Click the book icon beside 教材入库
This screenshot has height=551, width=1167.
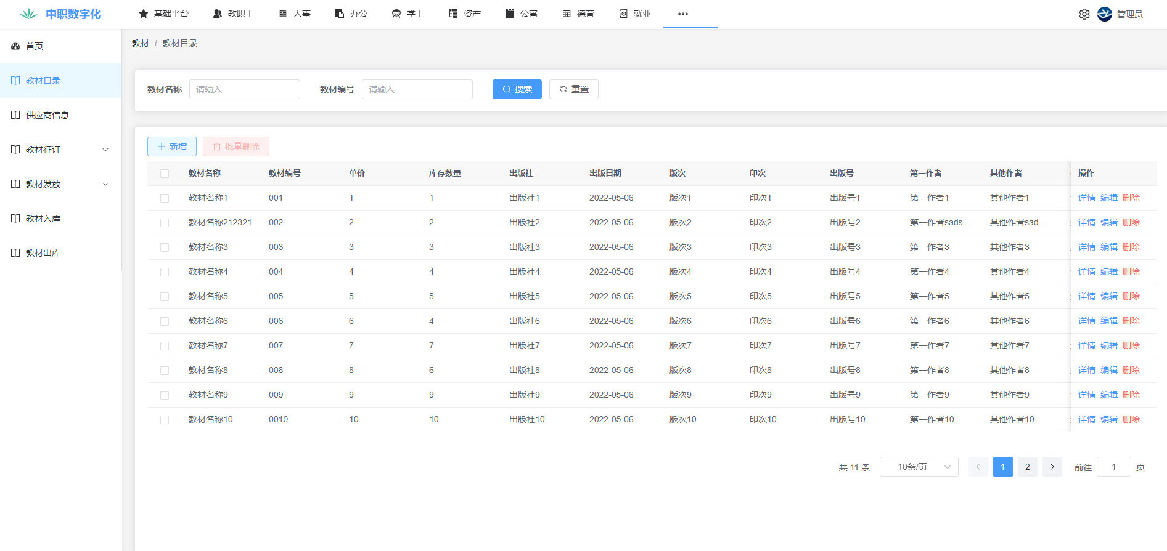click(x=15, y=219)
